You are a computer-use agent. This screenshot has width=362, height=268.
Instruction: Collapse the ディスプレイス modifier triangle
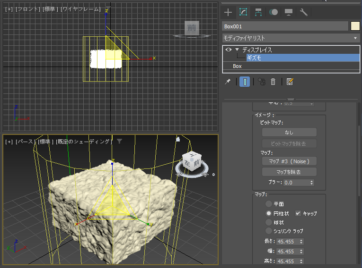click(237, 50)
